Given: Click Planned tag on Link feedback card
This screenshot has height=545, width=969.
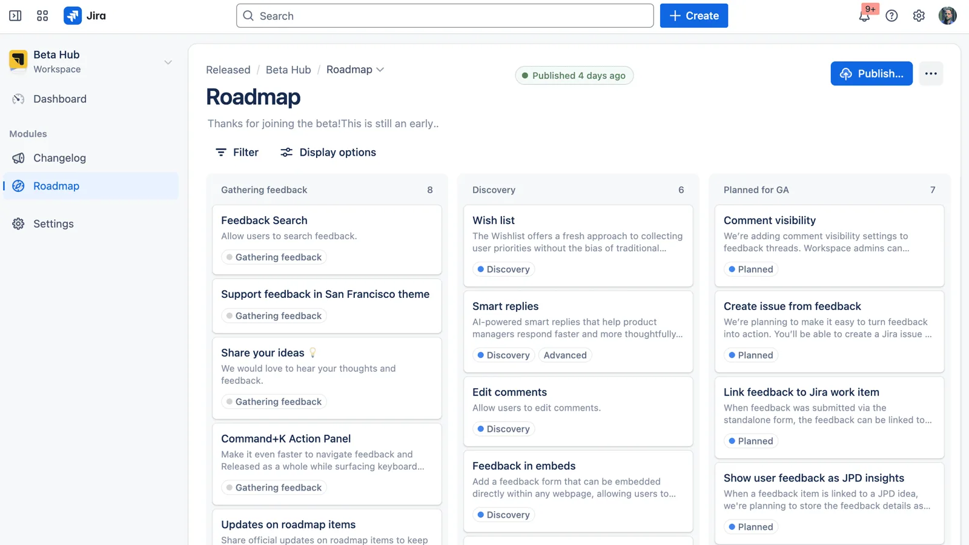Looking at the screenshot, I should point(751,441).
